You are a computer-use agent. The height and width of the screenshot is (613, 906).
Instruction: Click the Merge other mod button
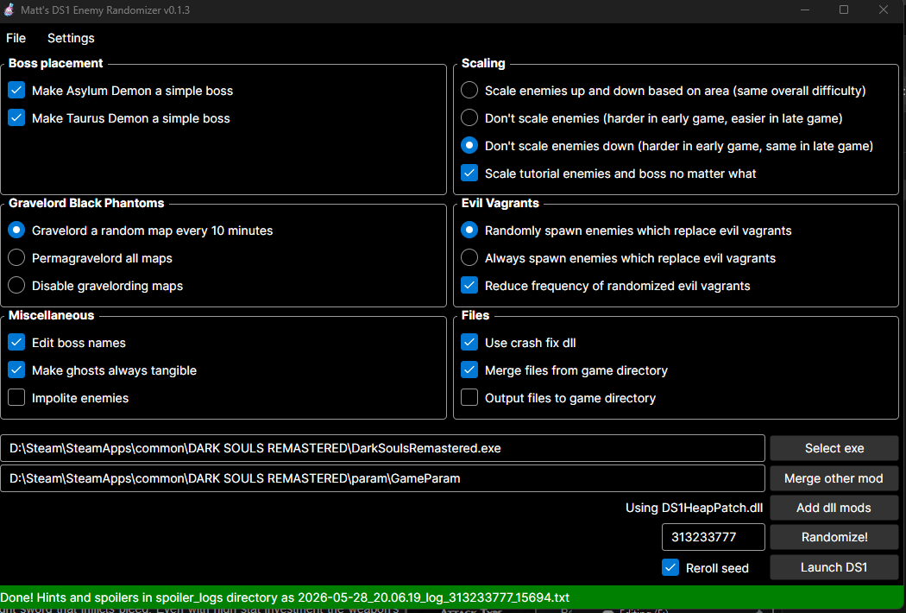click(x=834, y=479)
